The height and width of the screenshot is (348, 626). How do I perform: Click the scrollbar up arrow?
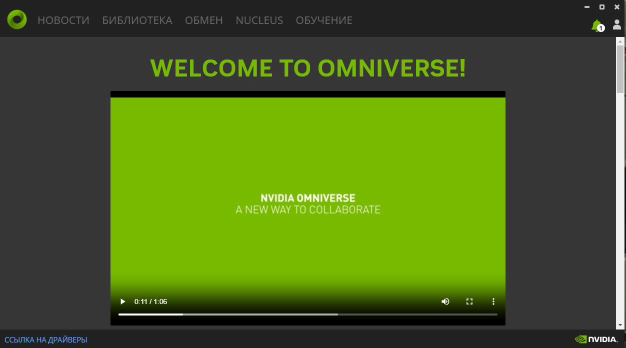(620, 41)
